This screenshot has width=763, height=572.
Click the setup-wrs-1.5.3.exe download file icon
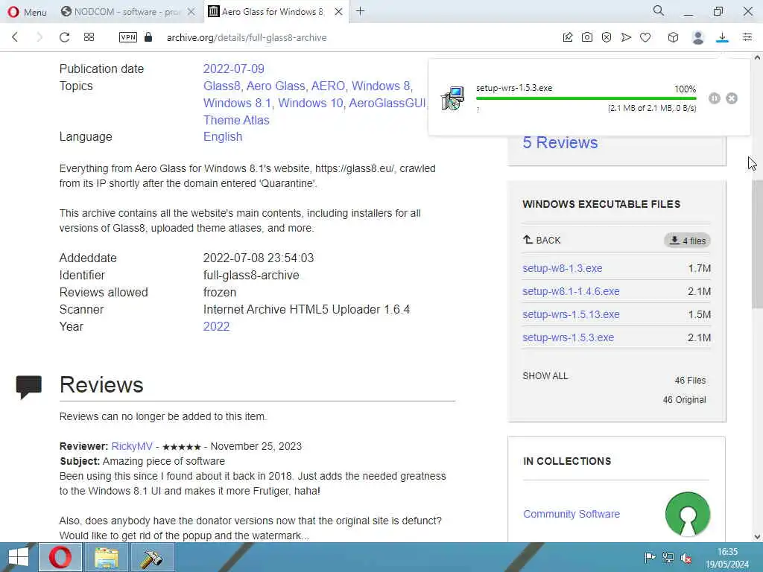452,98
